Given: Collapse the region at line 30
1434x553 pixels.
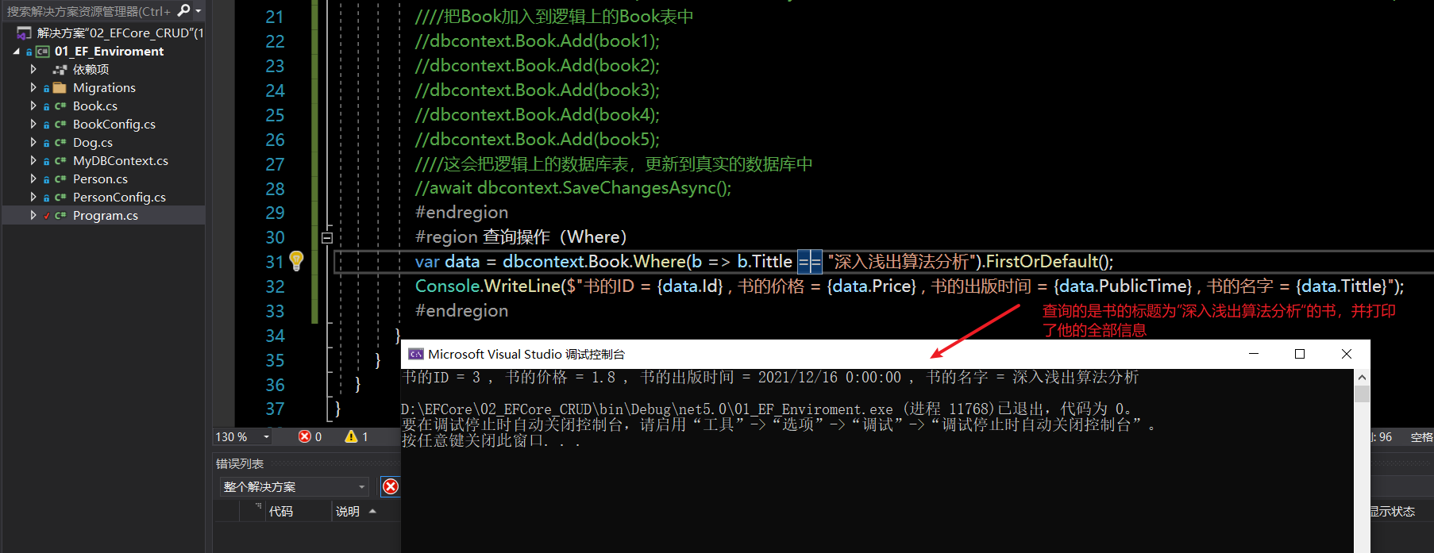Looking at the screenshot, I should (327, 237).
